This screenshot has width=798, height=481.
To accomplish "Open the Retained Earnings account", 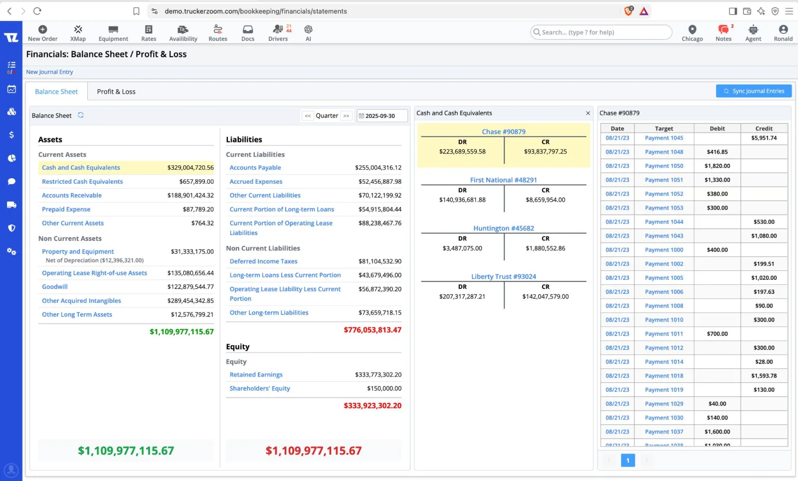I will (x=256, y=374).
